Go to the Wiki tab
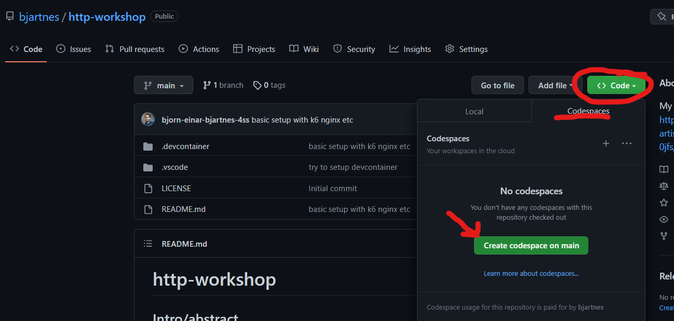This screenshot has height=321, width=674. click(x=304, y=49)
